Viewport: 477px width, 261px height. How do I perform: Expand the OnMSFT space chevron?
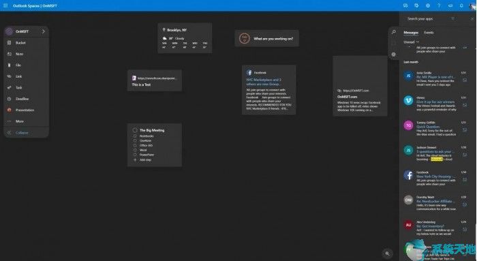coord(43,31)
